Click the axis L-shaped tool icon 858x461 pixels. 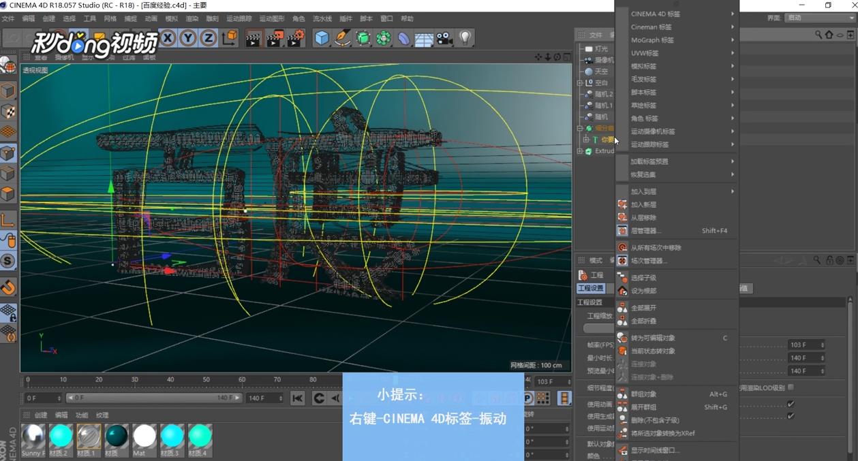(8, 219)
